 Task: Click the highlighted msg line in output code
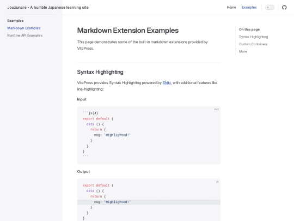tap(149, 202)
